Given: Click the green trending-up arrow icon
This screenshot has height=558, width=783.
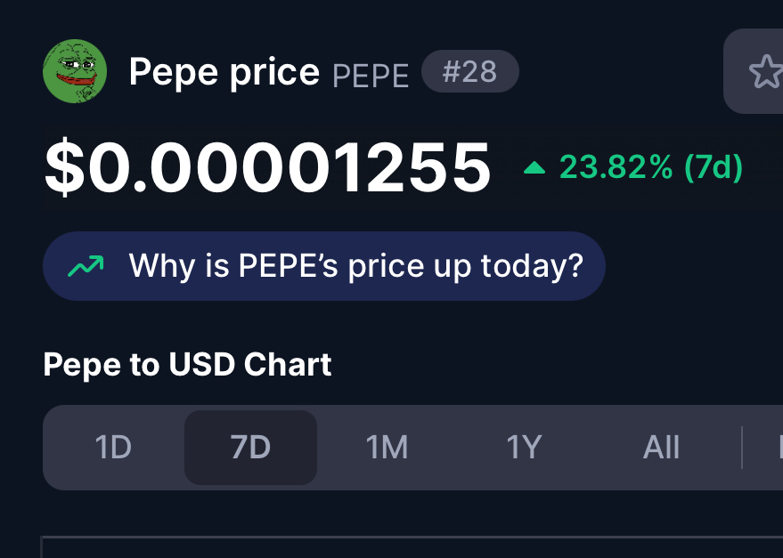Looking at the screenshot, I should click(86, 266).
